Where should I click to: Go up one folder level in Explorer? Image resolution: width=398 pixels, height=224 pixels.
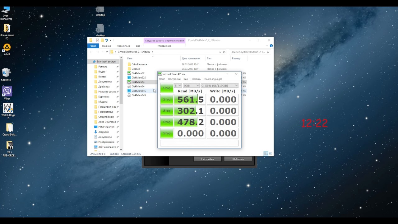pos(107,52)
